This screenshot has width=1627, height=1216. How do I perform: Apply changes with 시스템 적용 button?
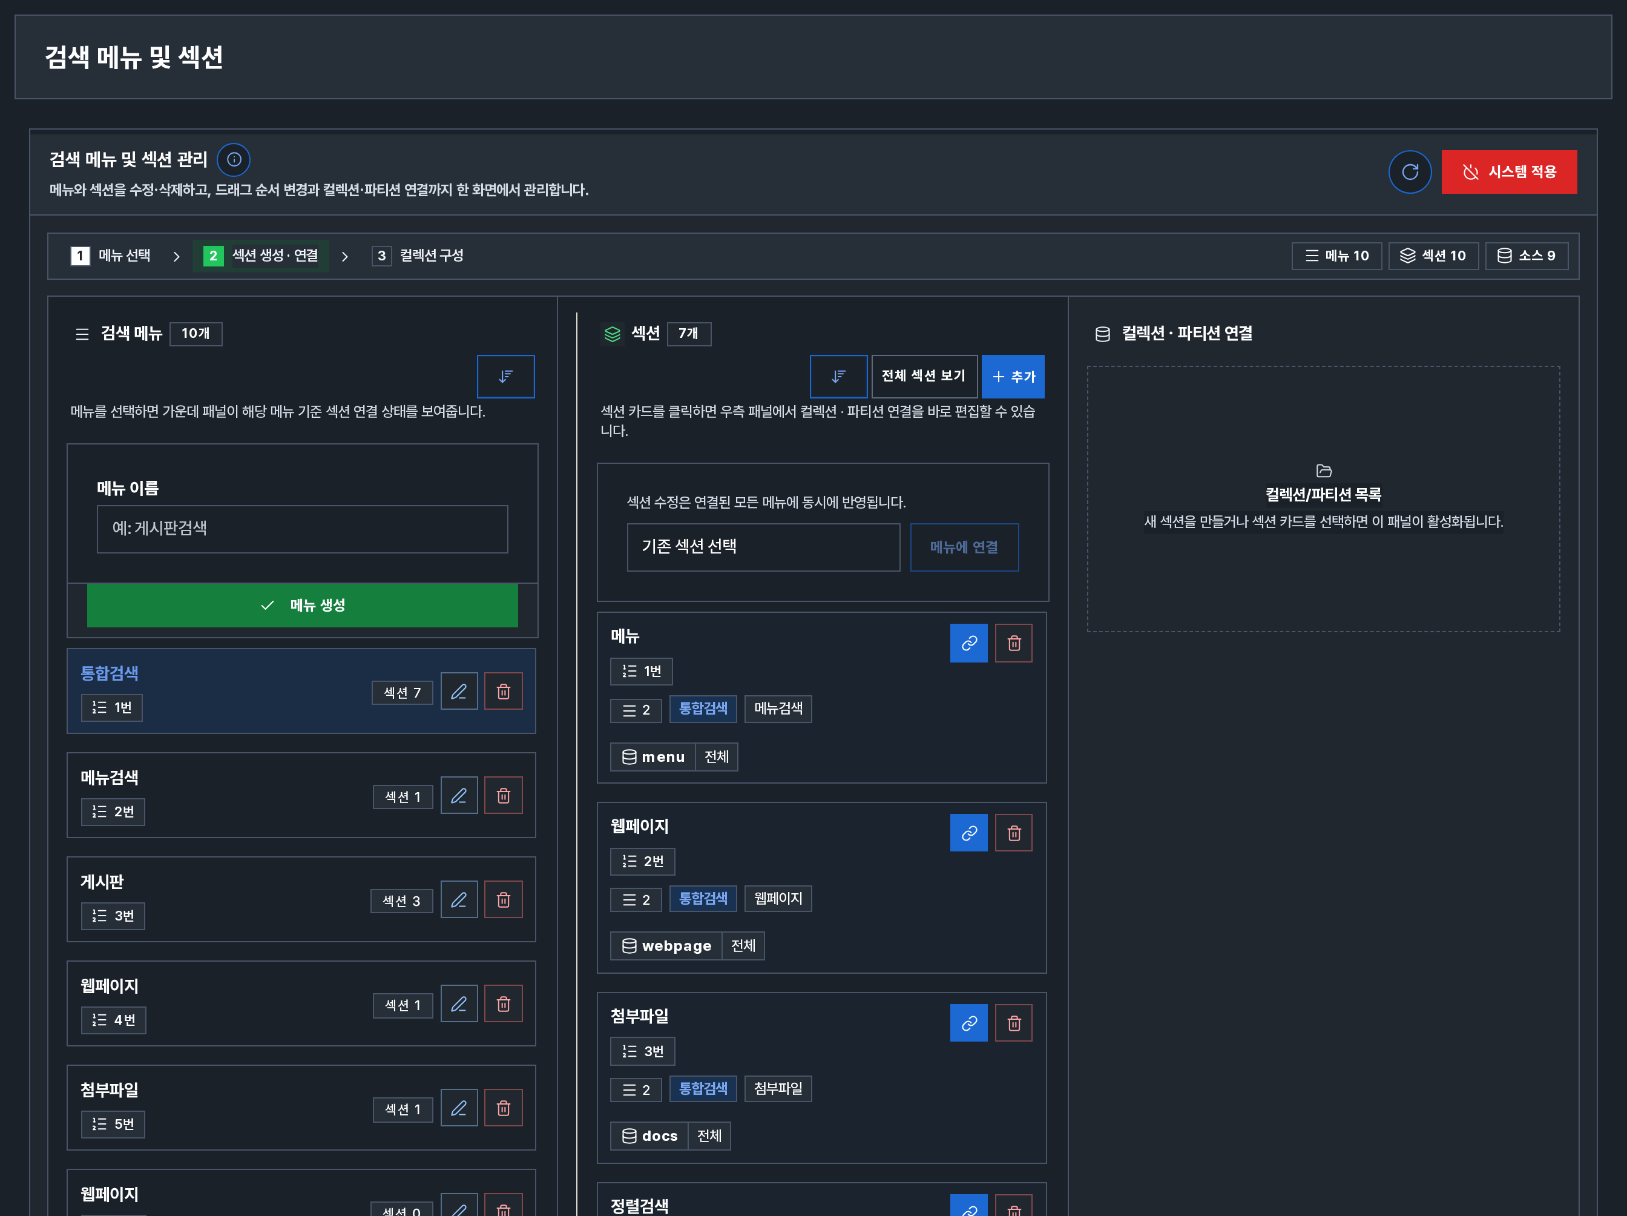tap(1508, 171)
